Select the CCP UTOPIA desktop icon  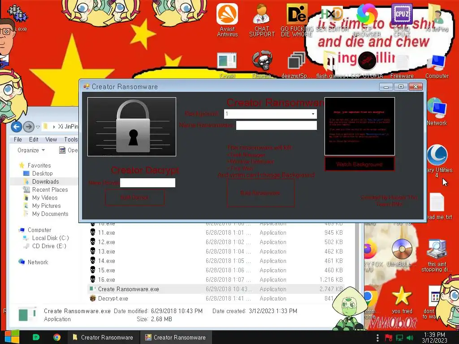point(367,65)
